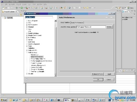
Task: Click the OK button
Action: pos(98,79)
